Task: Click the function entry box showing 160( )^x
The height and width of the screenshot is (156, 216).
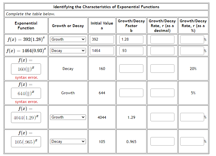Action: (26, 69)
